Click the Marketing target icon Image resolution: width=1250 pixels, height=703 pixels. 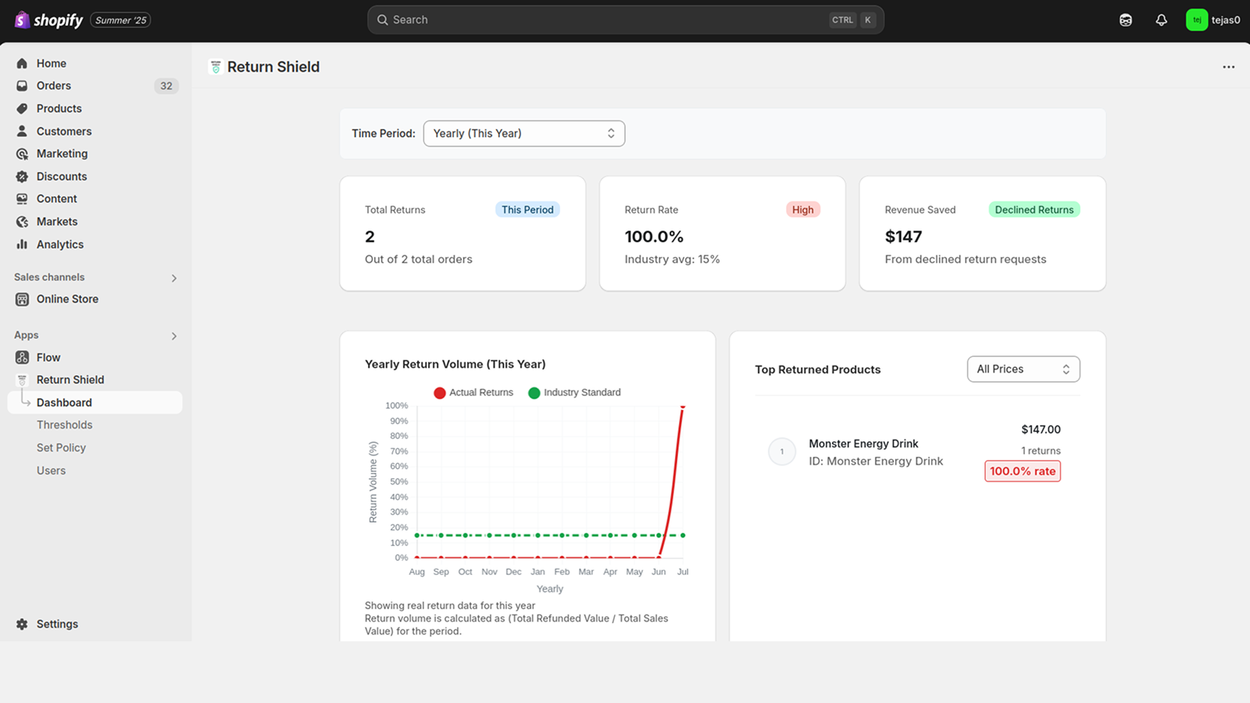coord(22,154)
